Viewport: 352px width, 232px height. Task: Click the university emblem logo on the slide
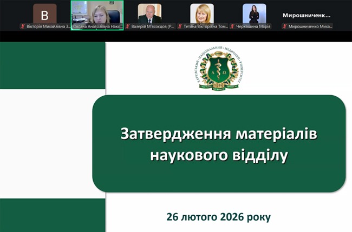219,69
